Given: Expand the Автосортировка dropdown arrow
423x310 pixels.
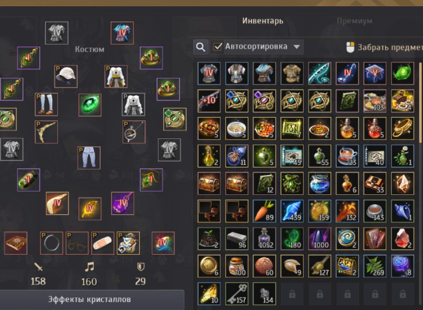Looking at the screenshot, I should tap(296, 47).
